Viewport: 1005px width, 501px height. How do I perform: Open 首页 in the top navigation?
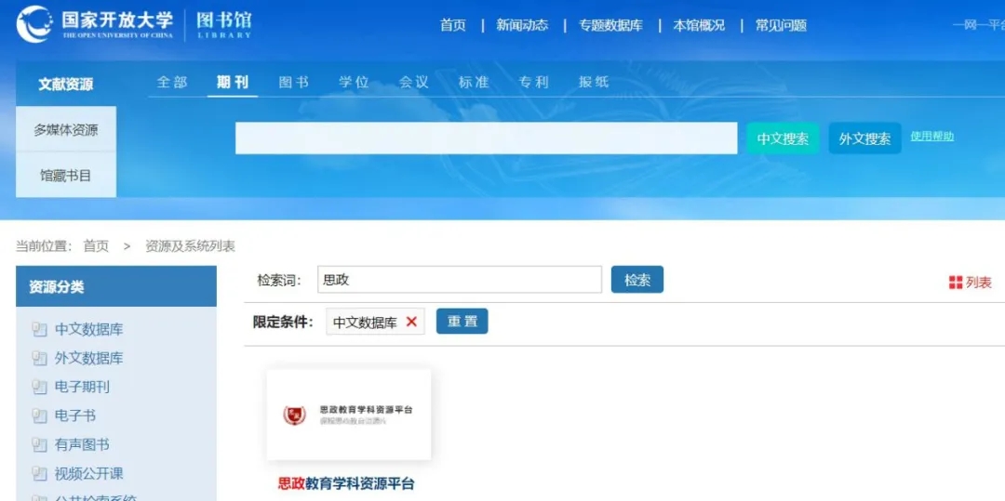453,26
